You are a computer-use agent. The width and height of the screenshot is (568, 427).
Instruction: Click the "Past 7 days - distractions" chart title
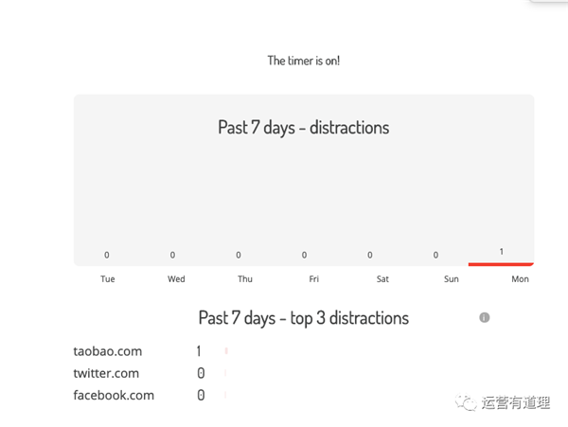[304, 128]
